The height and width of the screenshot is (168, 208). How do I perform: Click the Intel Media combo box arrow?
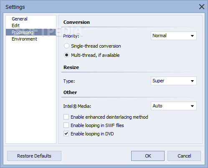pos(192,106)
